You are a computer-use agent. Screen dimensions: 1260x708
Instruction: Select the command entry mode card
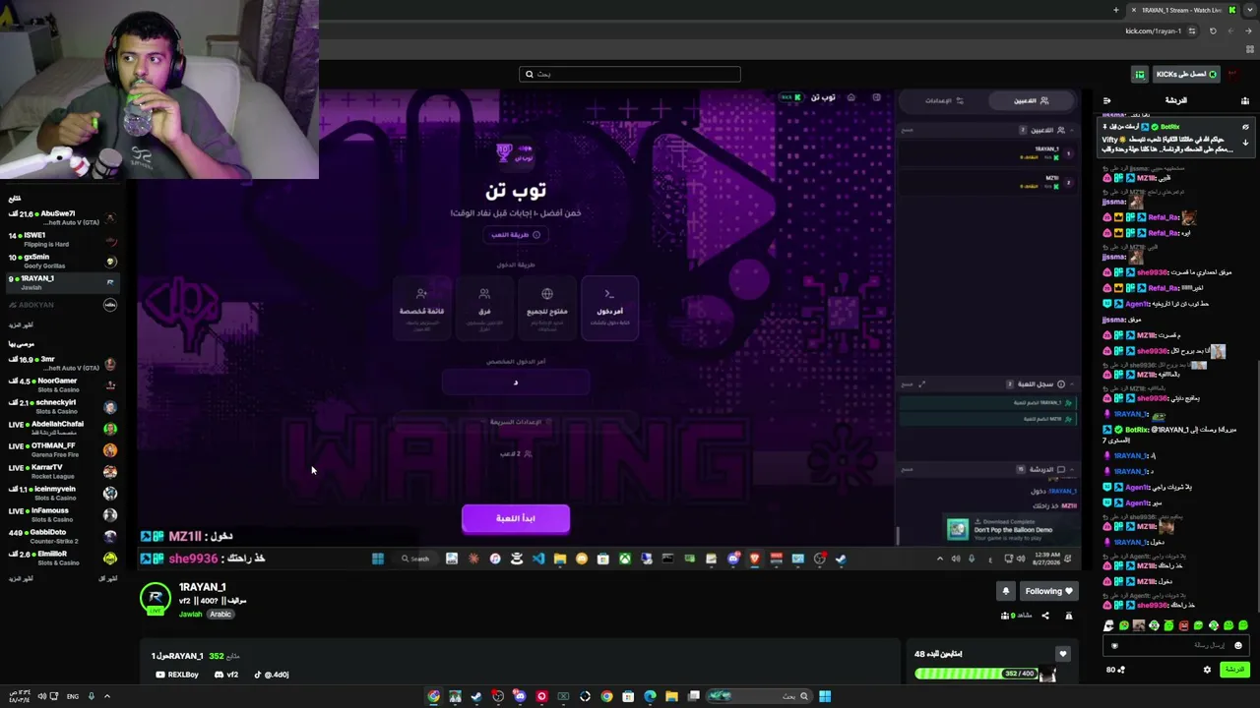click(609, 307)
